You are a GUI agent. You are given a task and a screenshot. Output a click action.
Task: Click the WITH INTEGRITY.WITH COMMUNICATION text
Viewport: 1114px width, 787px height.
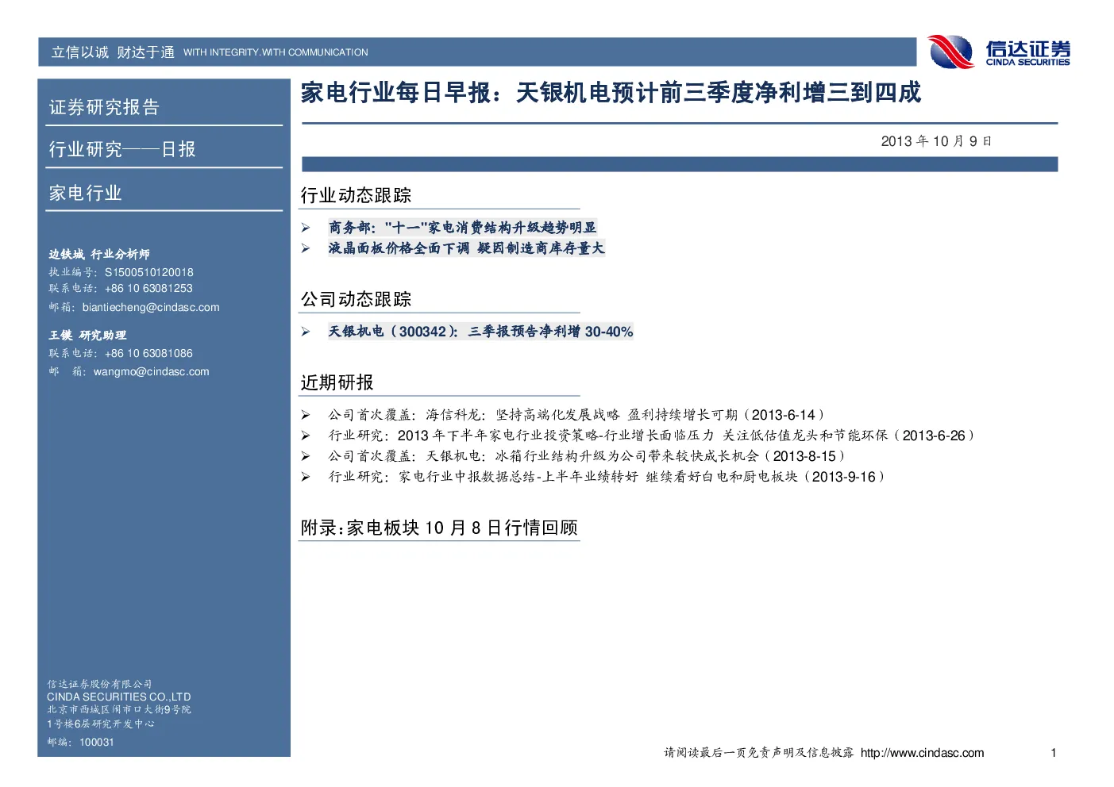click(x=276, y=52)
